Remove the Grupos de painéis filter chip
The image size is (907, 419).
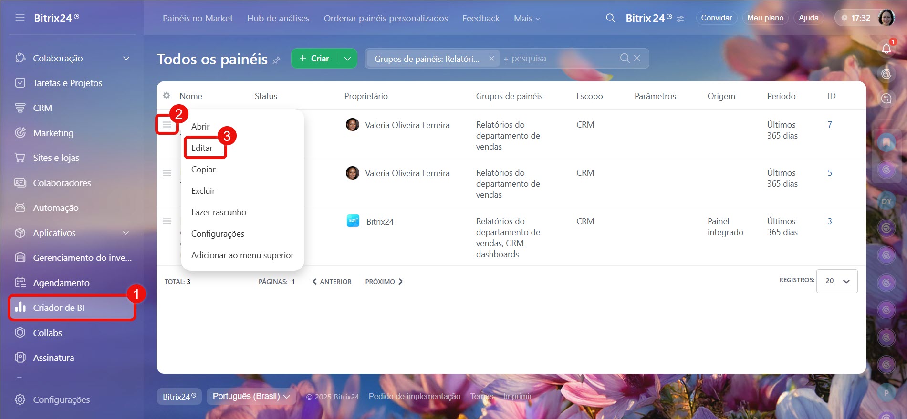click(x=491, y=59)
